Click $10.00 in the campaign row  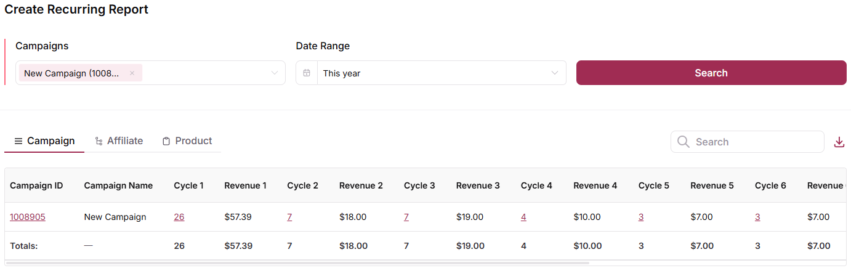[x=587, y=217]
